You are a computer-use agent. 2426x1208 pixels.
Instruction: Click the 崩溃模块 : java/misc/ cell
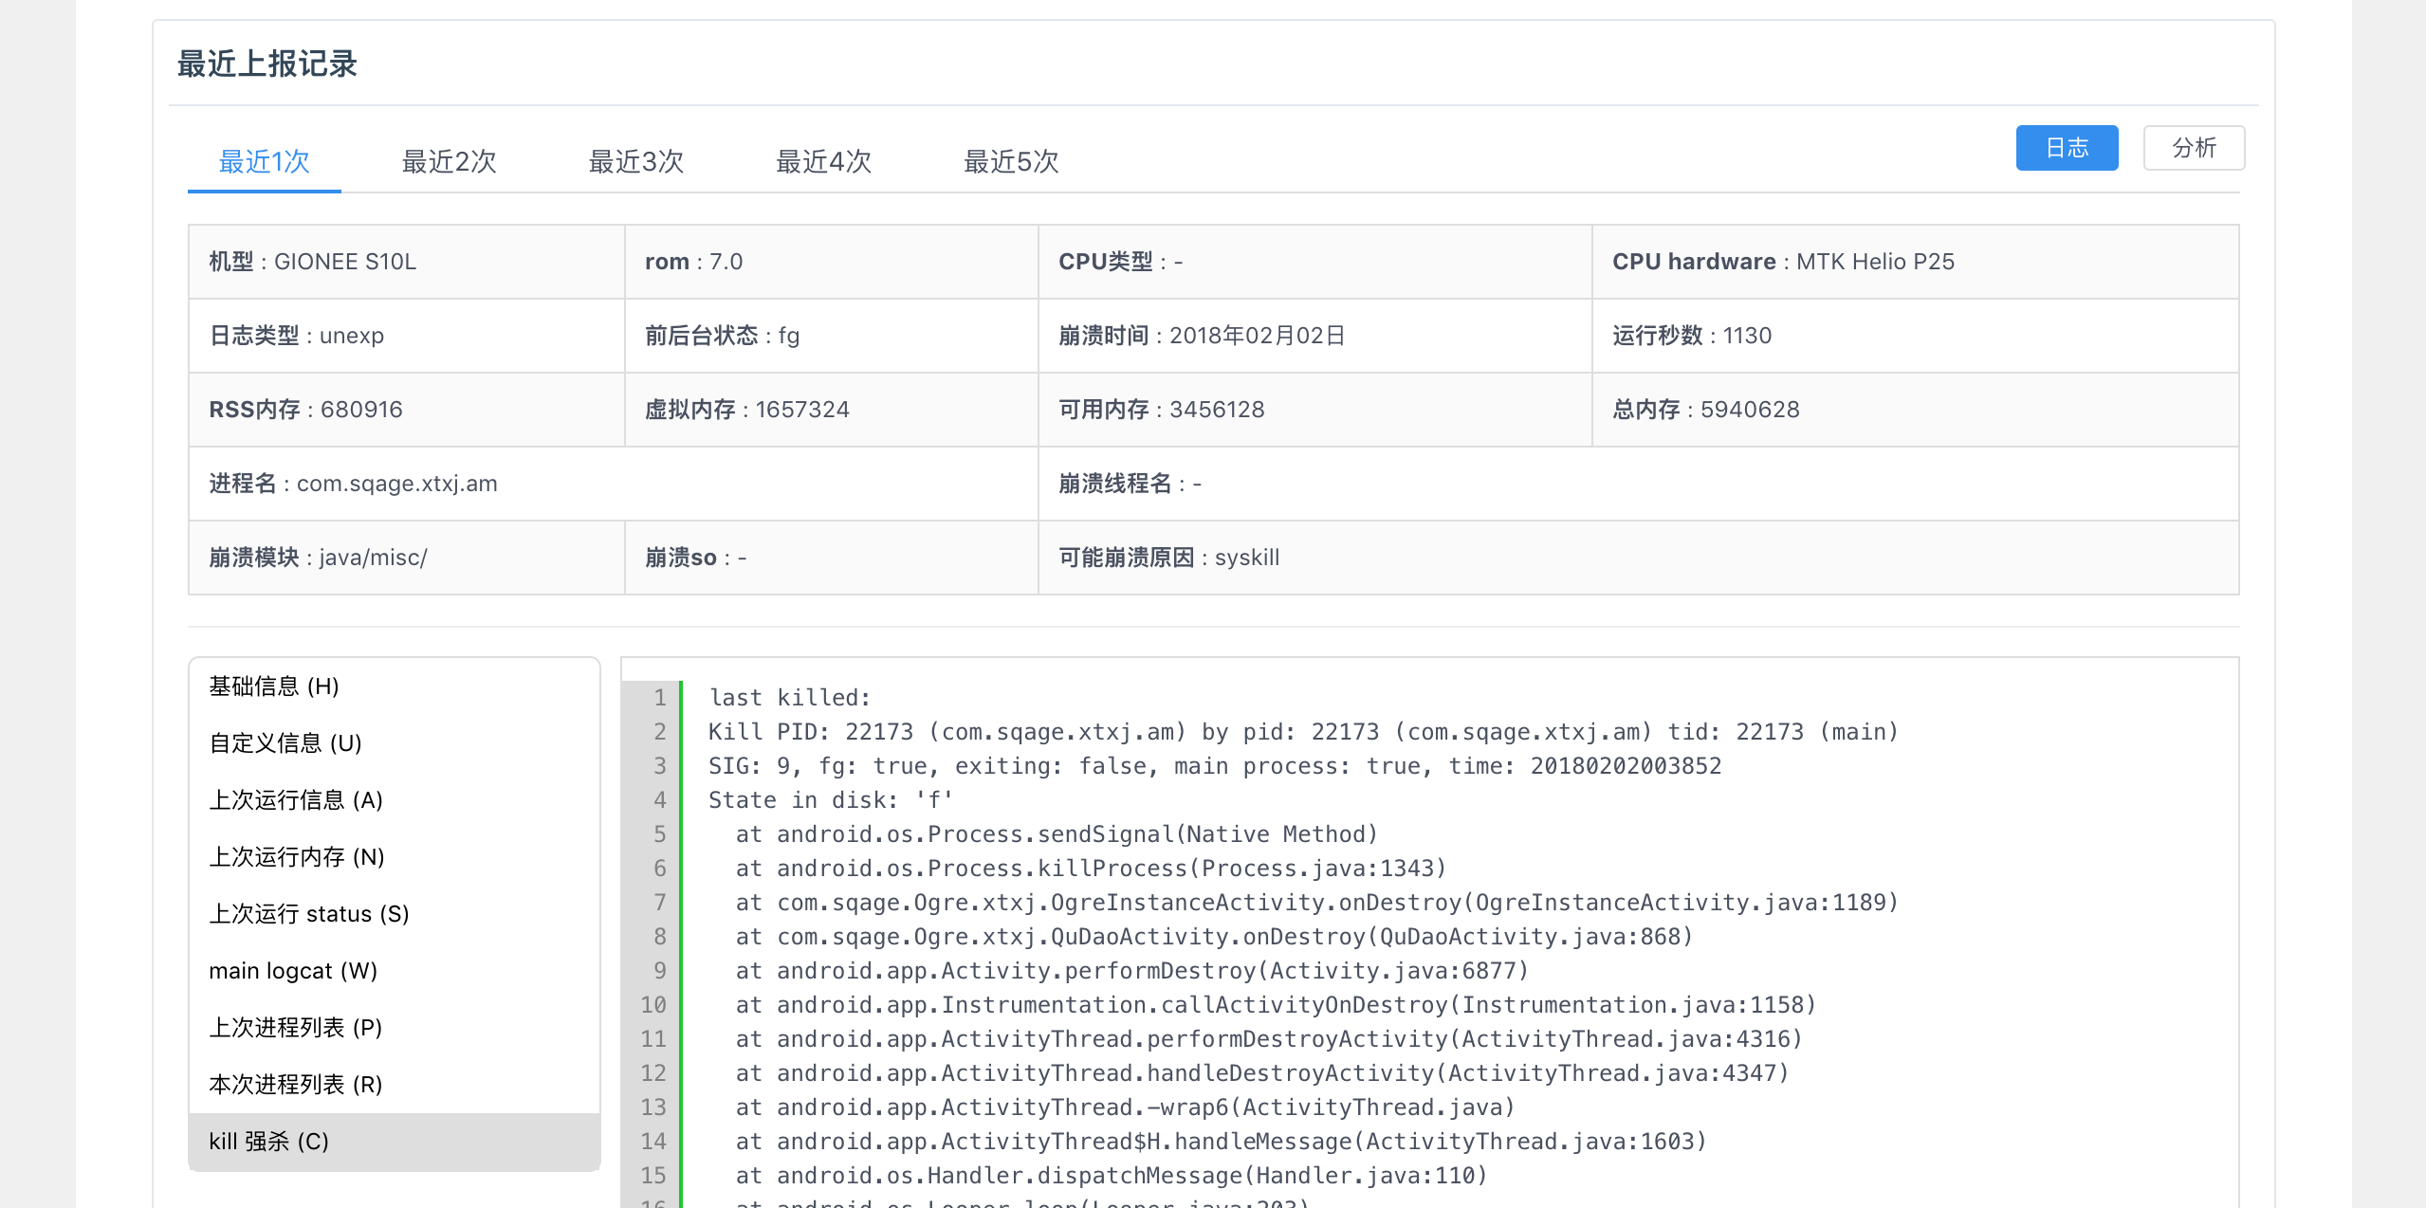coord(407,558)
